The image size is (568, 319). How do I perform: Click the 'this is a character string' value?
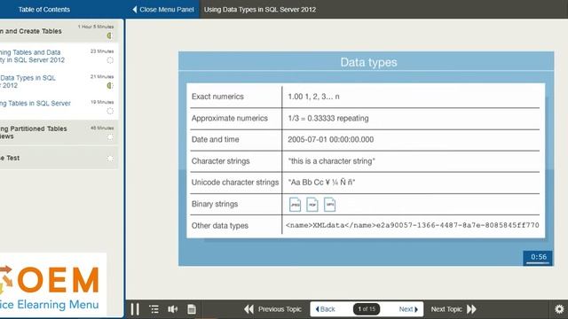click(331, 161)
